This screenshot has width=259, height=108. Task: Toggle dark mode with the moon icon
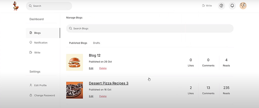tap(221, 6)
